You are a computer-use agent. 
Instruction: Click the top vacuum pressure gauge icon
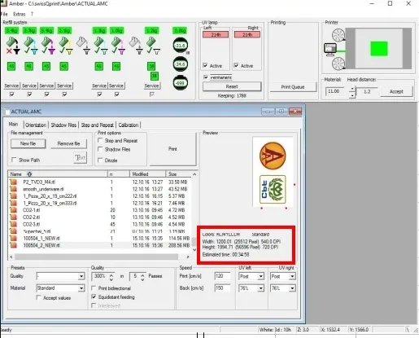[x=181, y=46]
